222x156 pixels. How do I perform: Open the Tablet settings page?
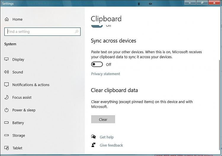pyautogui.click(x=17, y=148)
